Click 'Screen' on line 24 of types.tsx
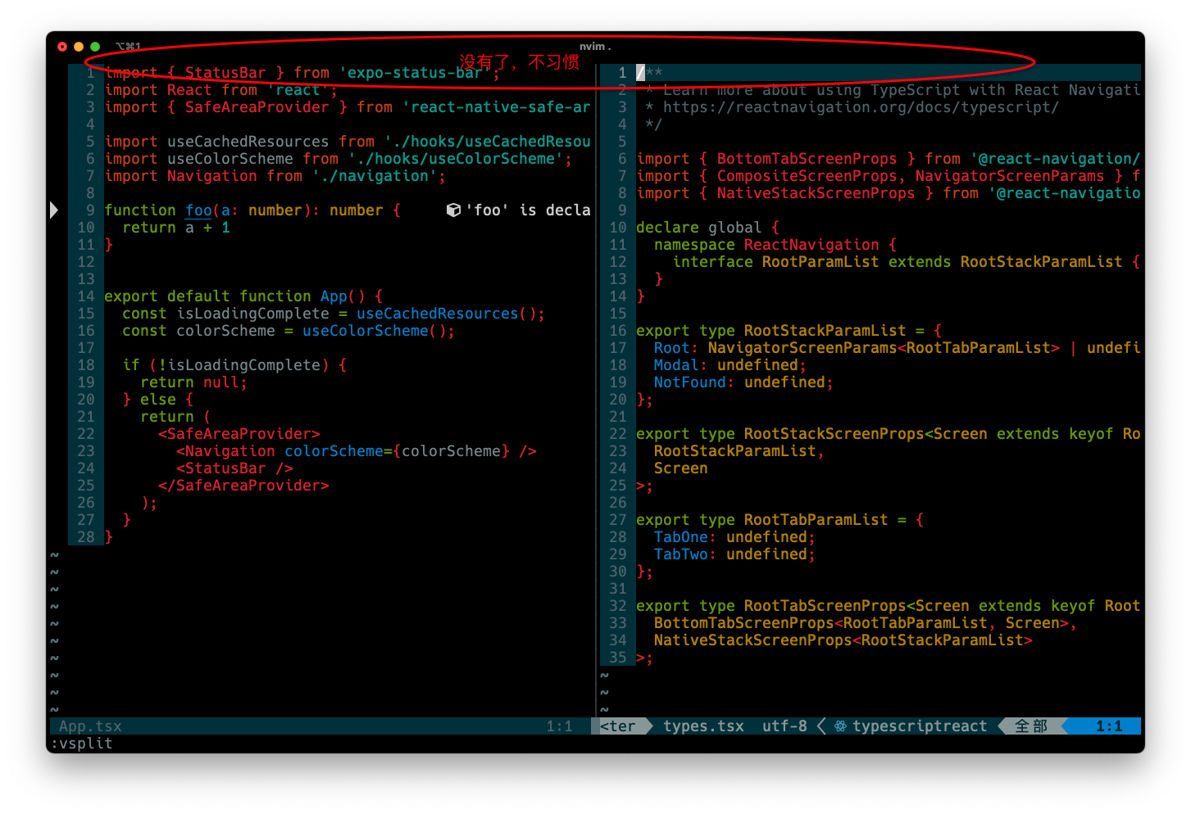This screenshot has width=1191, height=814. 681,468
